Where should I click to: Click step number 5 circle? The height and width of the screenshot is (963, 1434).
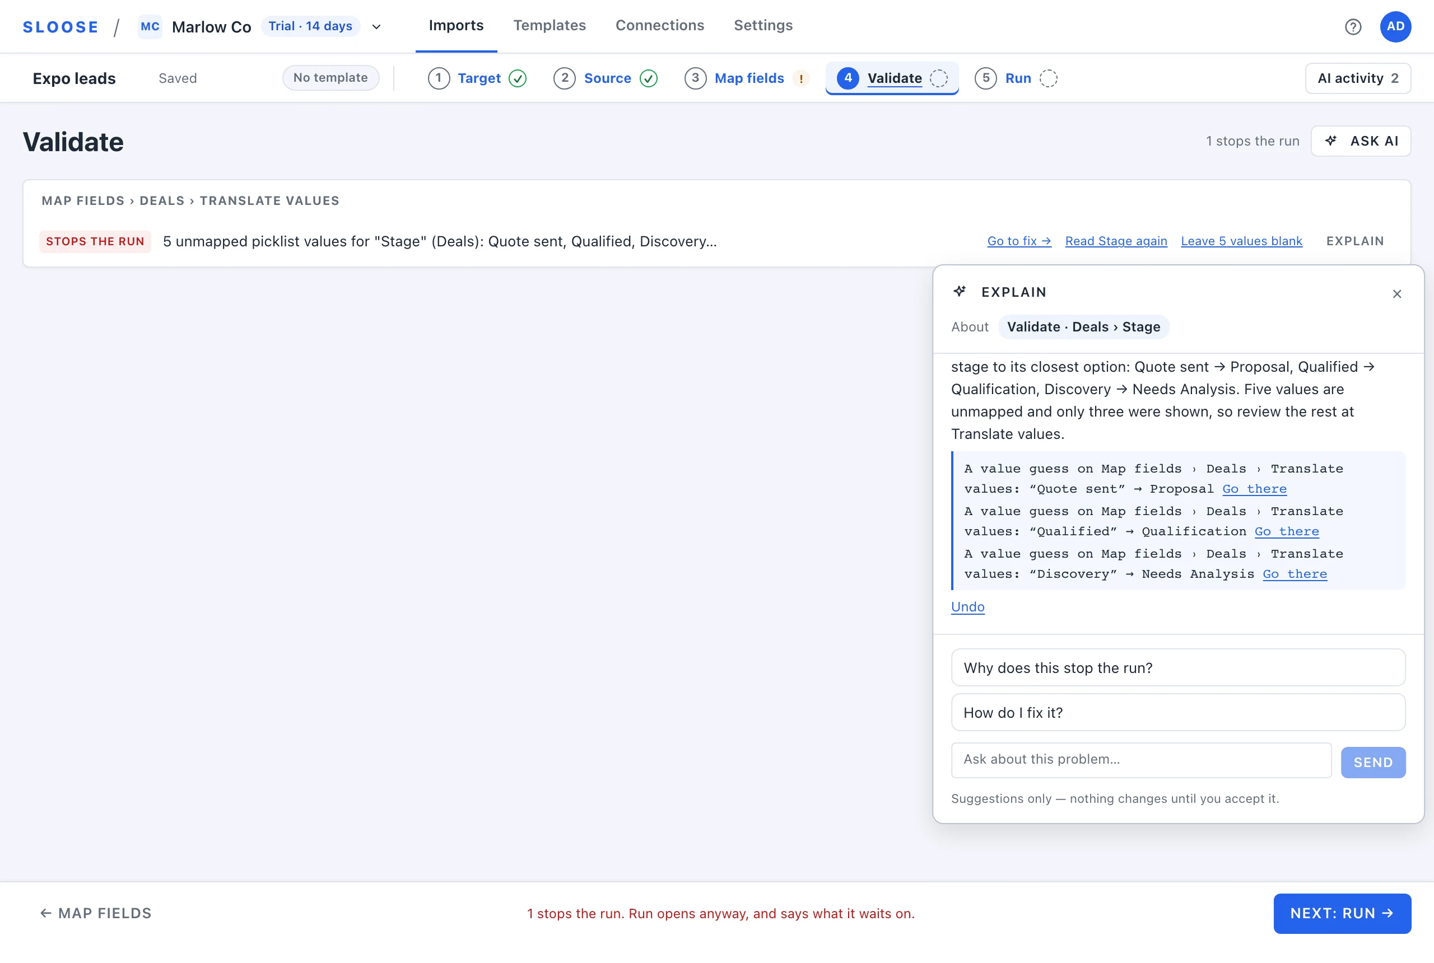(986, 78)
